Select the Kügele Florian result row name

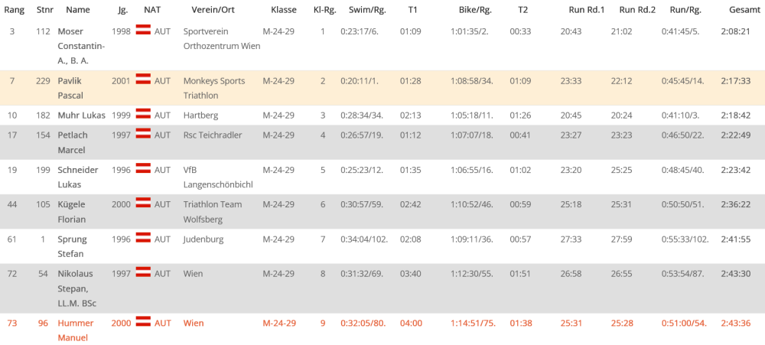point(72,212)
